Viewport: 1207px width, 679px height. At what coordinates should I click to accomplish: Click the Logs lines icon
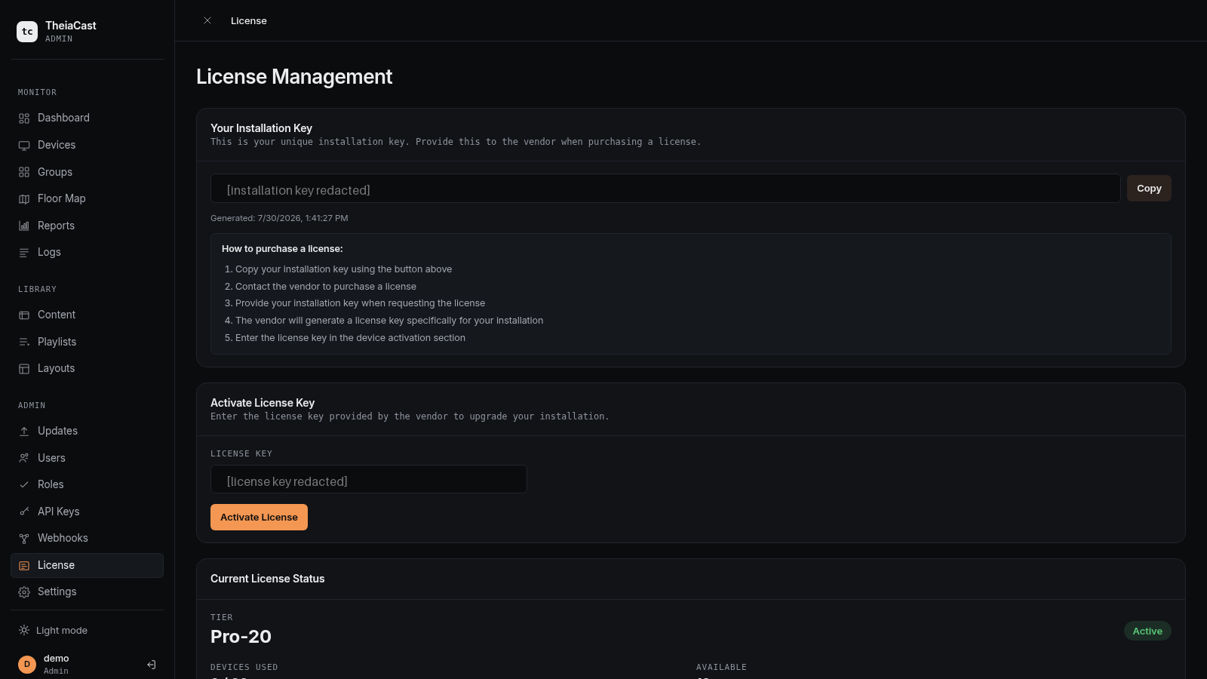(24, 253)
